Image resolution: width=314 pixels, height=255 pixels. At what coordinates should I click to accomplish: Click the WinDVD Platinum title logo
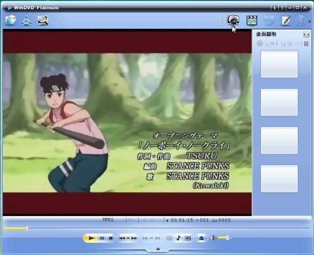(33, 8)
